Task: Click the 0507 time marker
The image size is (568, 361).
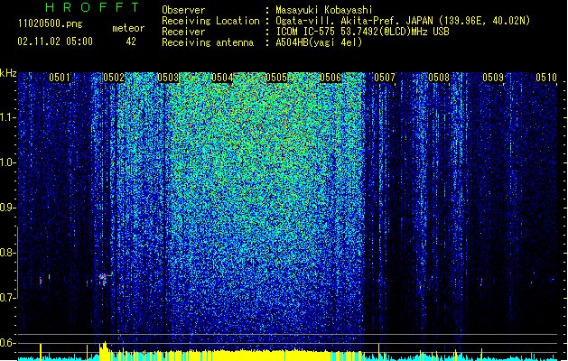Action: pyautogui.click(x=385, y=78)
